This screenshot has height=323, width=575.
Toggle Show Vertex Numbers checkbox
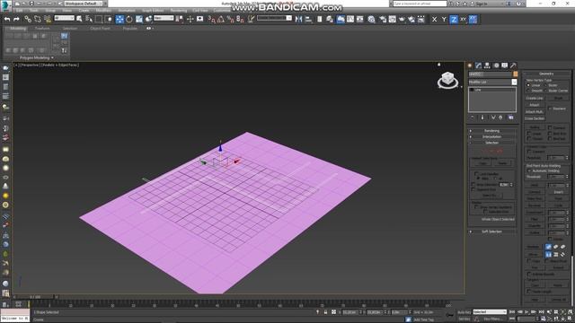pos(476,207)
